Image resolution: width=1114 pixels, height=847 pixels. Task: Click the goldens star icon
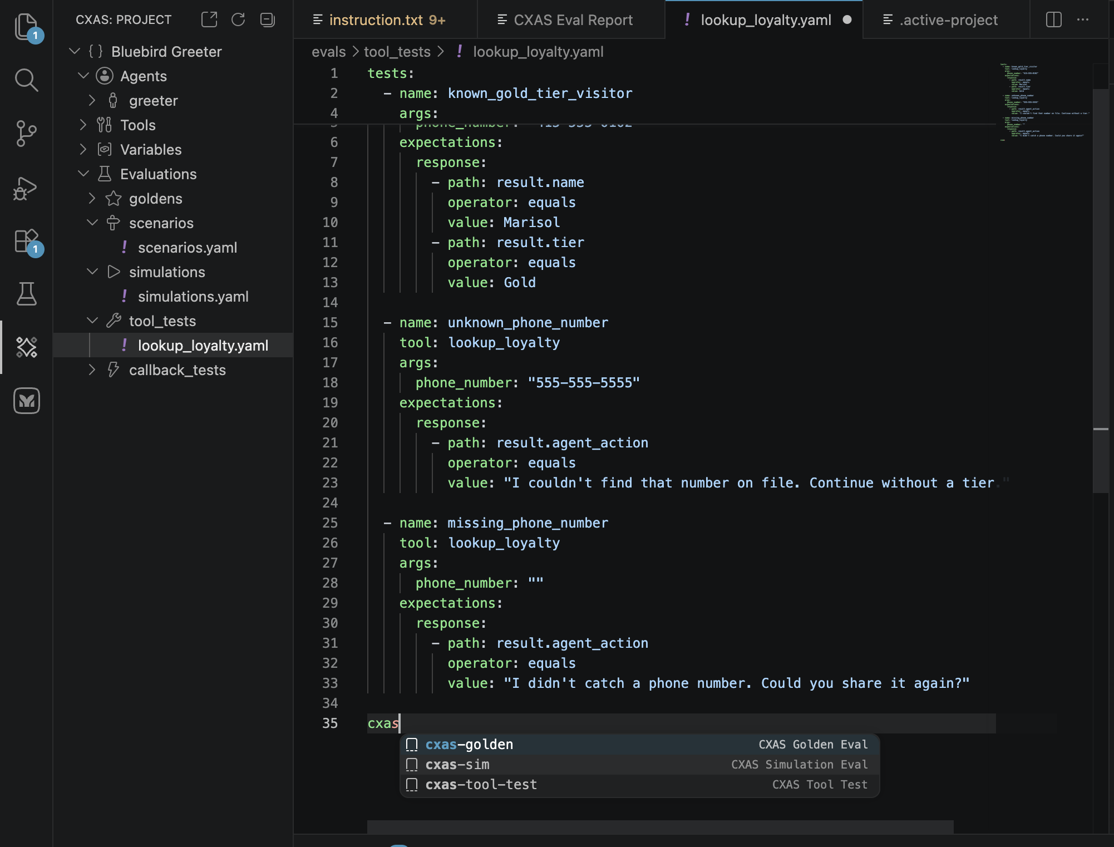pyautogui.click(x=114, y=198)
